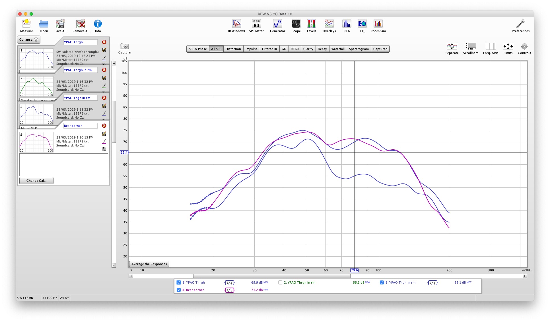Enable the 2: YPAO Thrgh in rm trace

[x=280, y=282]
